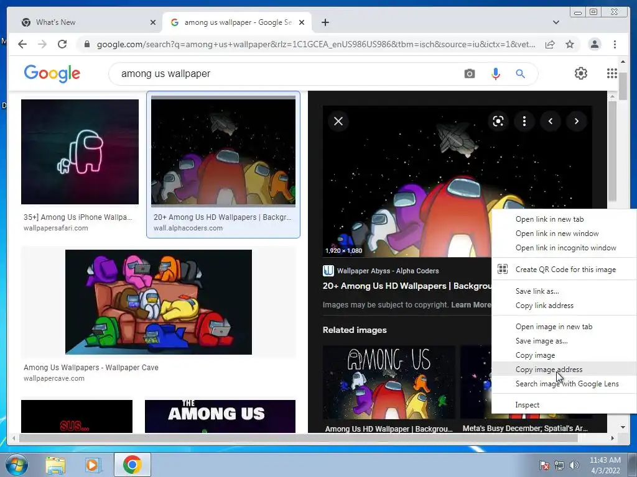Screen dimensions: 637x477
Task: Open Windows Explorer from taskbar
Action: pyautogui.click(x=55, y=465)
